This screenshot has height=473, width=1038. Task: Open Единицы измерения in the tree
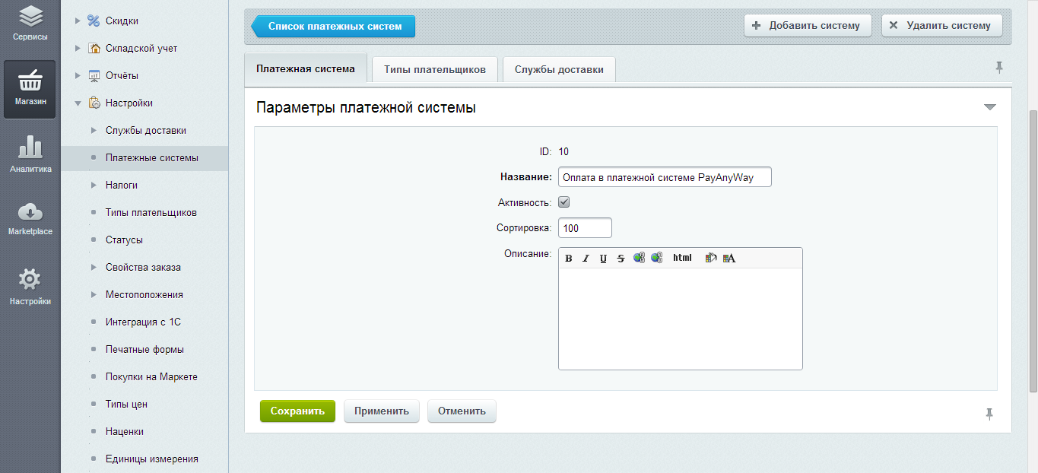pyautogui.click(x=152, y=459)
